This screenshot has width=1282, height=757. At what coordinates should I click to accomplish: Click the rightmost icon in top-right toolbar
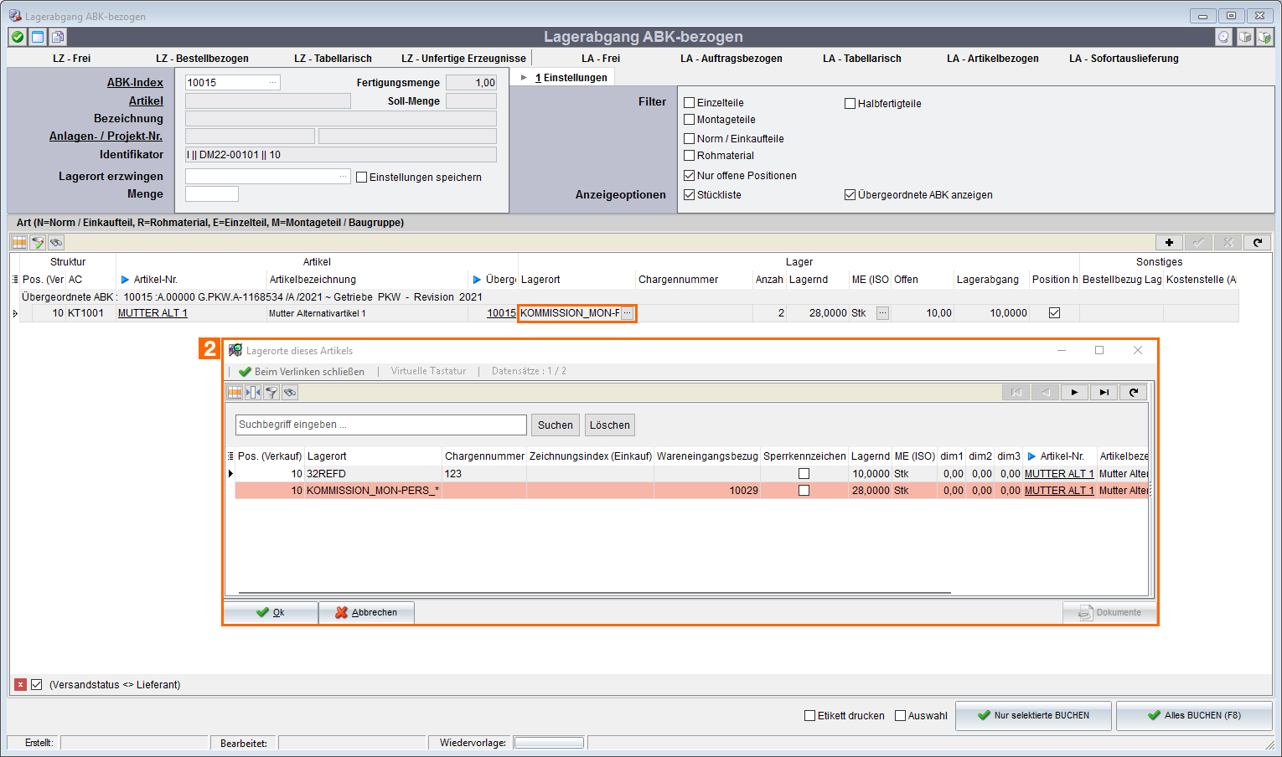coord(1264,37)
